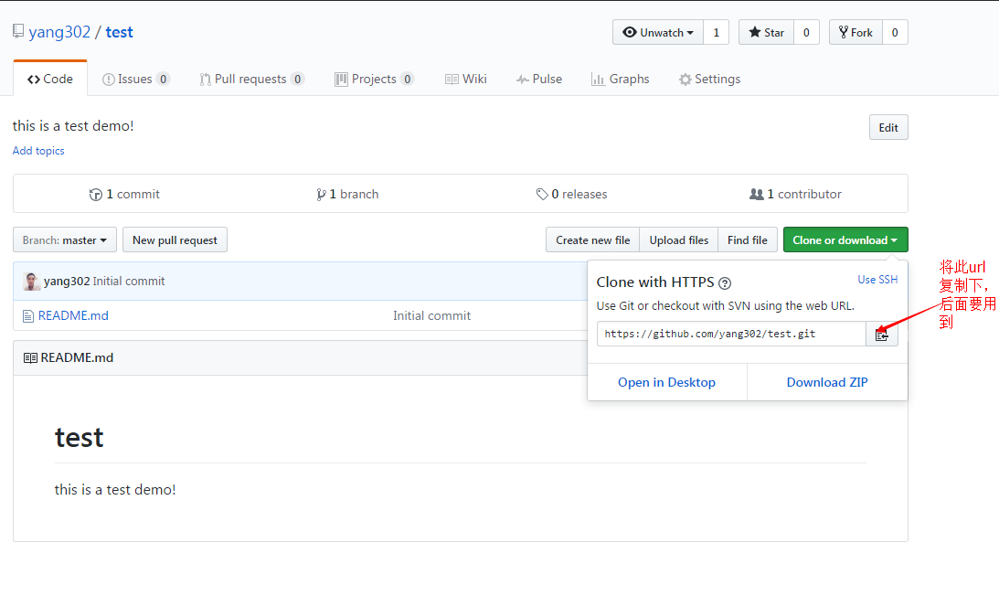Click Open in Desktop

point(666,382)
